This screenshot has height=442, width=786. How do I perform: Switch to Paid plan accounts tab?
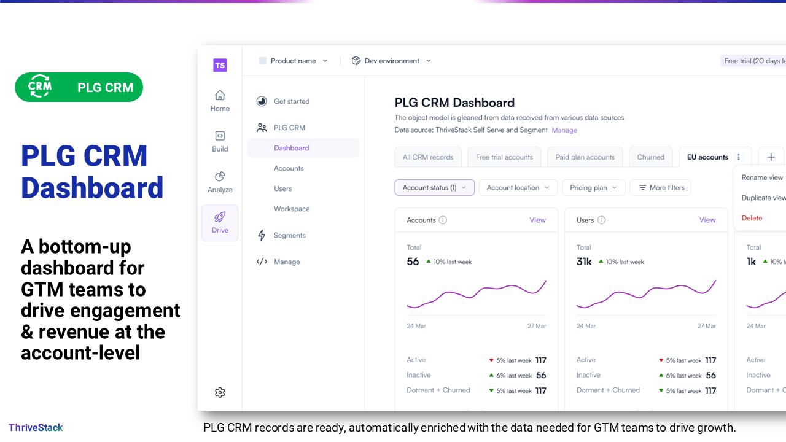tap(585, 157)
